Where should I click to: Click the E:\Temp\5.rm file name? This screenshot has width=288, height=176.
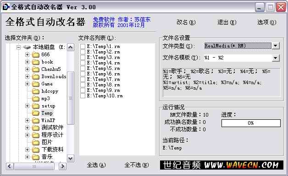(103, 68)
